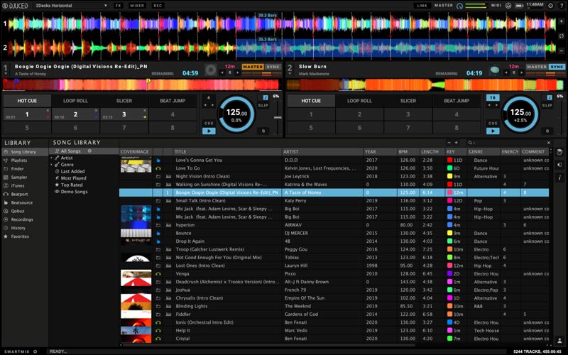Screen dimensions: 568x355
Task: Toggle MASTER on deck 1
Action: pyautogui.click(x=253, y=67)
